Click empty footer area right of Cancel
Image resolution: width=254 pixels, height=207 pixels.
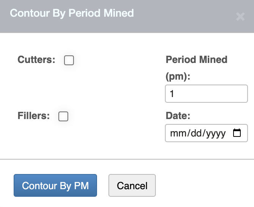(x=205, y=186)
